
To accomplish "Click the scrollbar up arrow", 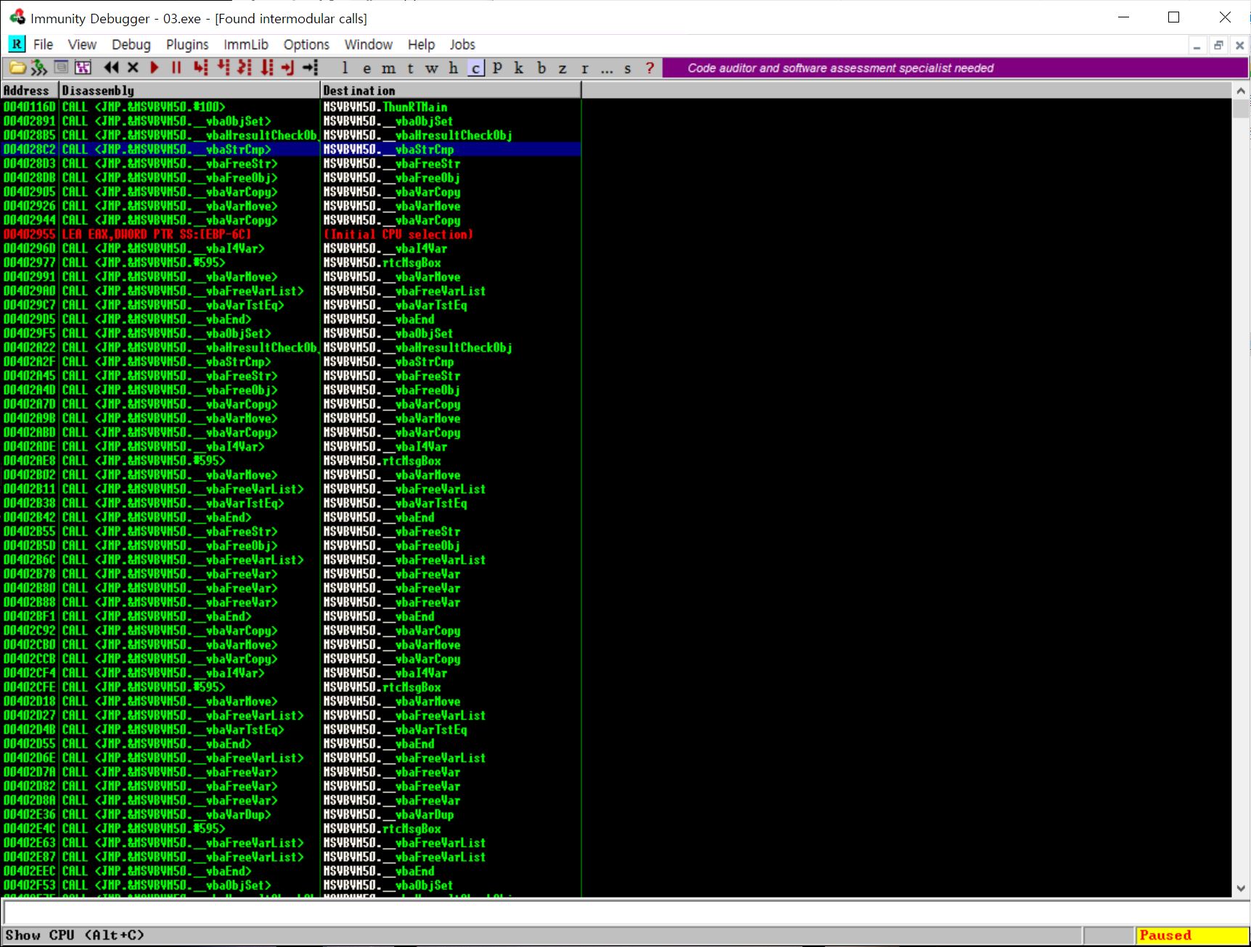I will (x=1241, y=91).
